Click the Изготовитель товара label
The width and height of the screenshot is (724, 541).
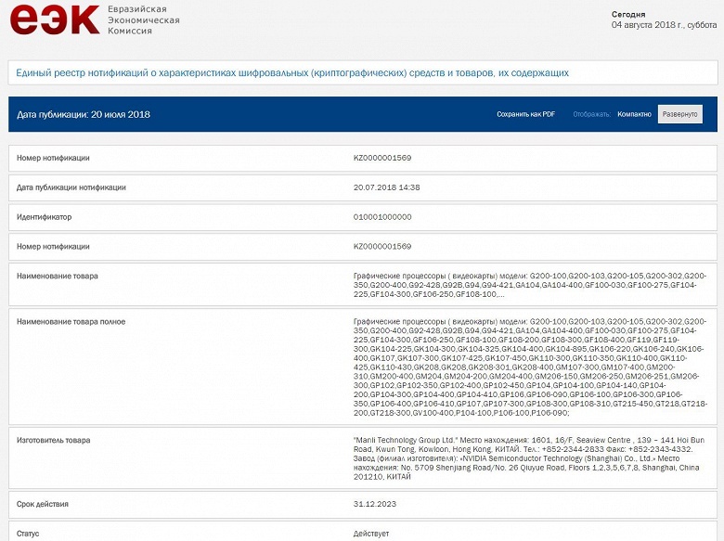tap(54, 441)
